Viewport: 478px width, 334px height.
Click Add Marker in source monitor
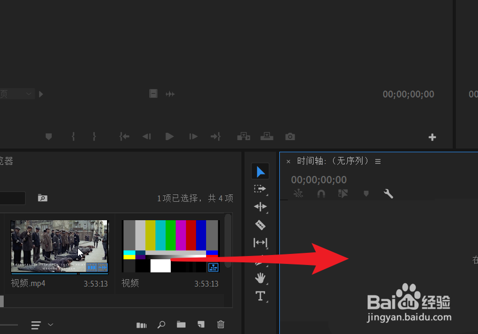[48, 136]
